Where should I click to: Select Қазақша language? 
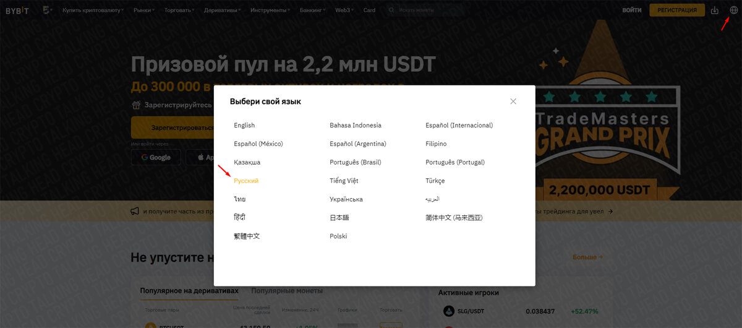247,162
